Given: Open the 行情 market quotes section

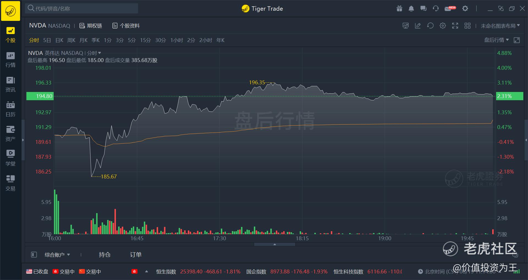Looking at the screenshot, I should [10, 60].
